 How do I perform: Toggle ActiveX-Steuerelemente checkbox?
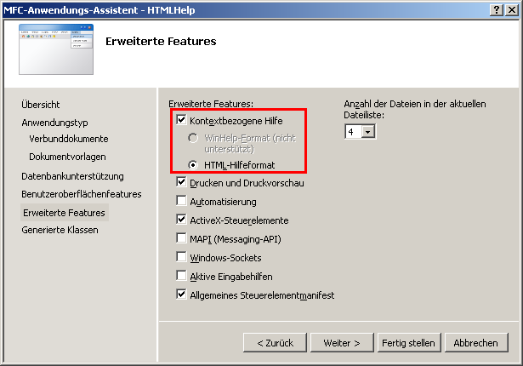click(x=181, y=220)
